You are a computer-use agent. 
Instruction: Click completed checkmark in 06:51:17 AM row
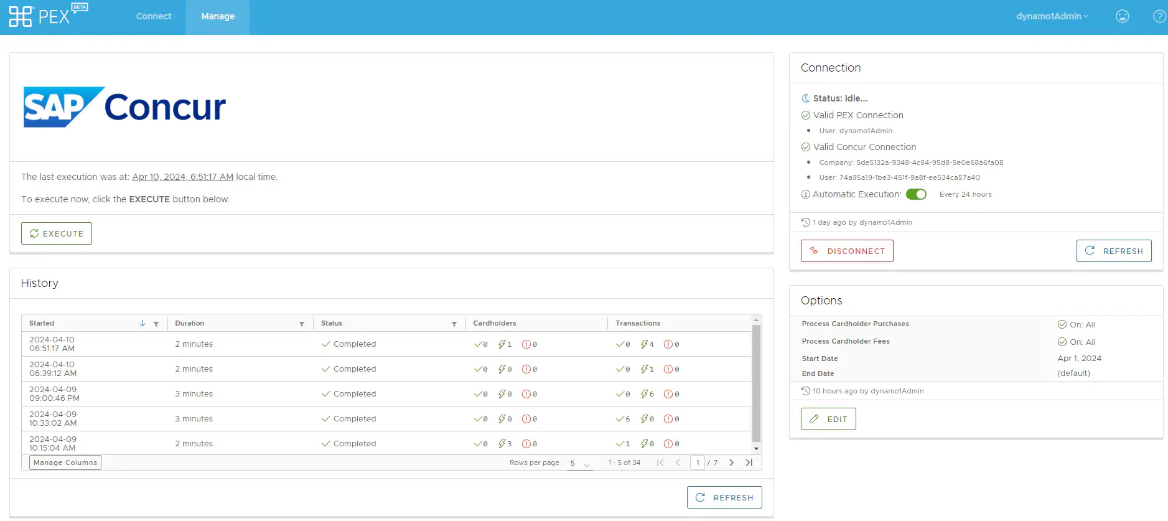[325, 344]
